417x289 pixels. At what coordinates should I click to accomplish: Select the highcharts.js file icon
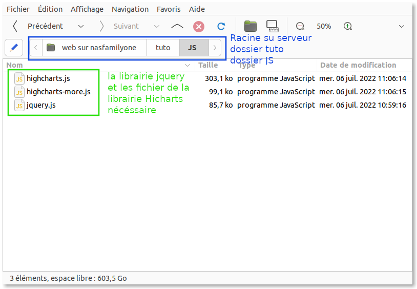pos(19,78)
